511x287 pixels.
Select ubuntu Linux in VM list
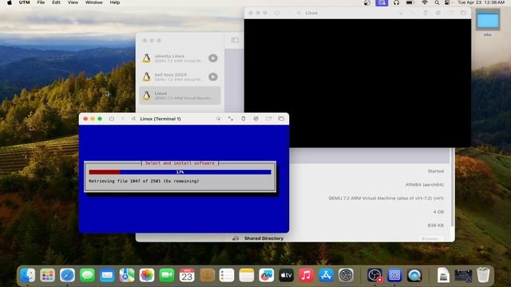(180, 58)
